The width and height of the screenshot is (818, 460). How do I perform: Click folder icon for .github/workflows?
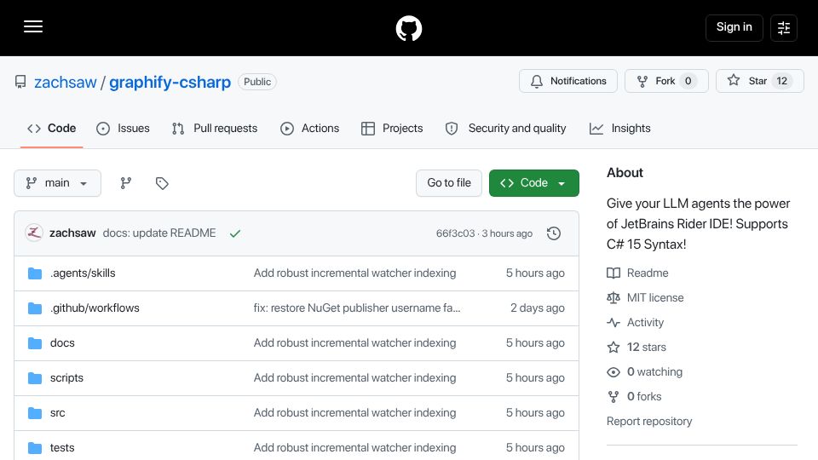pyautogui.click(x=35, y=308)
